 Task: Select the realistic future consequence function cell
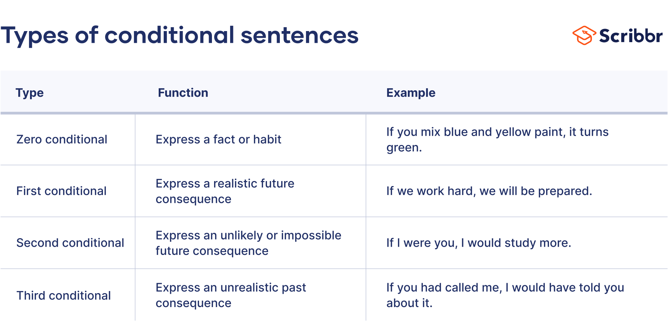(225, 191)
